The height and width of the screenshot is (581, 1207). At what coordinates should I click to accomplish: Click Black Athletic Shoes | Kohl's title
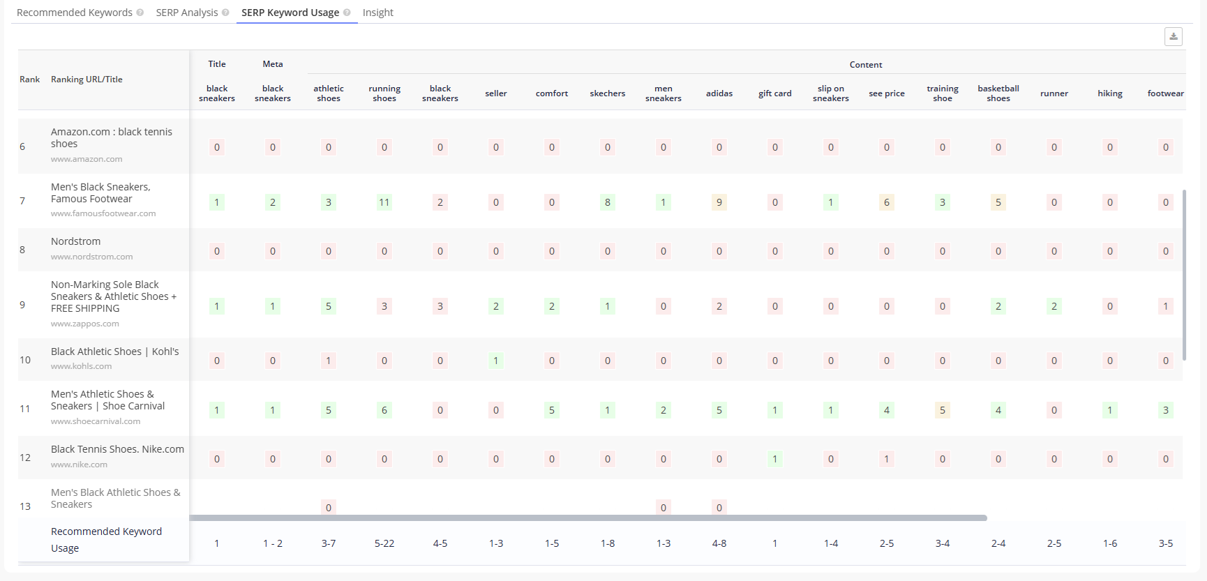114,352
